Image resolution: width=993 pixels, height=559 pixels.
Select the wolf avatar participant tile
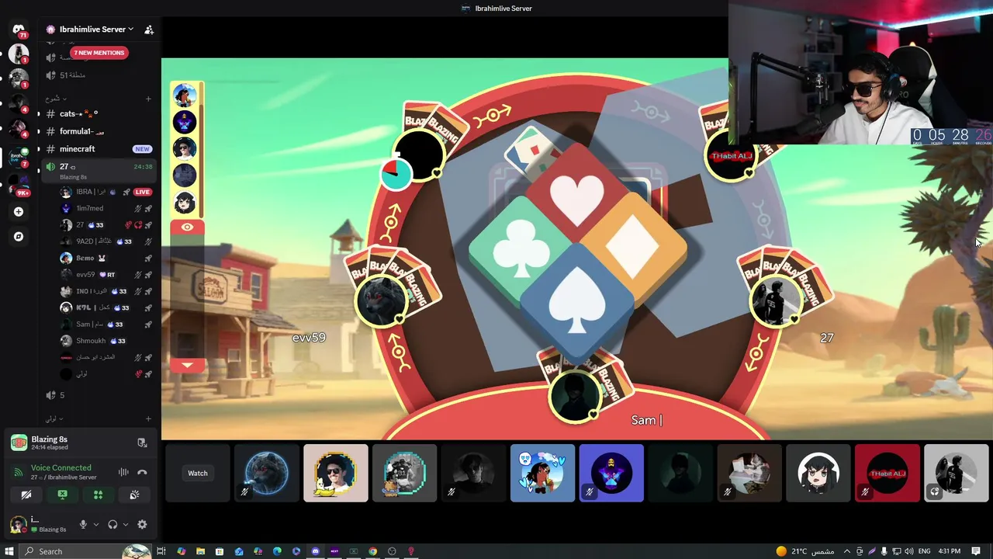[x=267, y=473]
